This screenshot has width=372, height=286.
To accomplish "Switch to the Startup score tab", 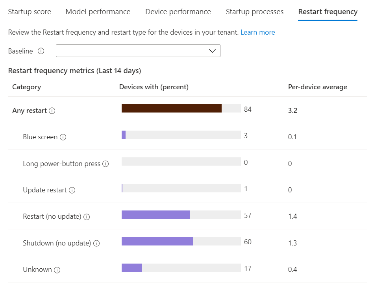I will [30, 12].
